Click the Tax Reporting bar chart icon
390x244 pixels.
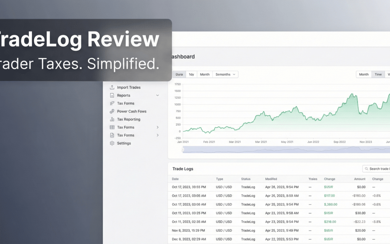point(112,119)
